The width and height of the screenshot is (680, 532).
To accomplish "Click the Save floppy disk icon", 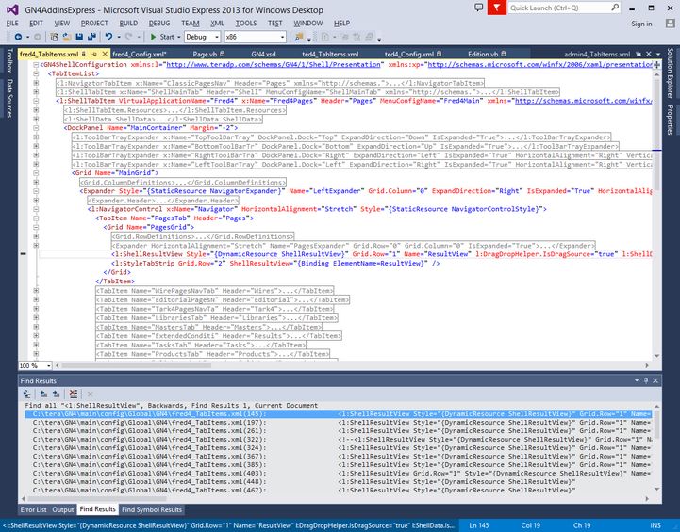I will tap(79, 38).
